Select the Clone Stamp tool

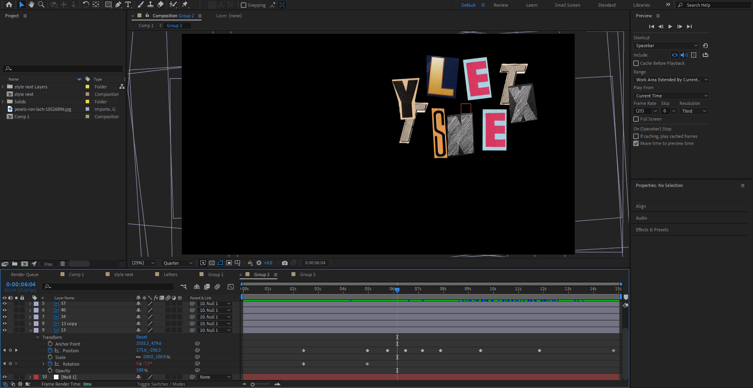[x=150, y=5]
